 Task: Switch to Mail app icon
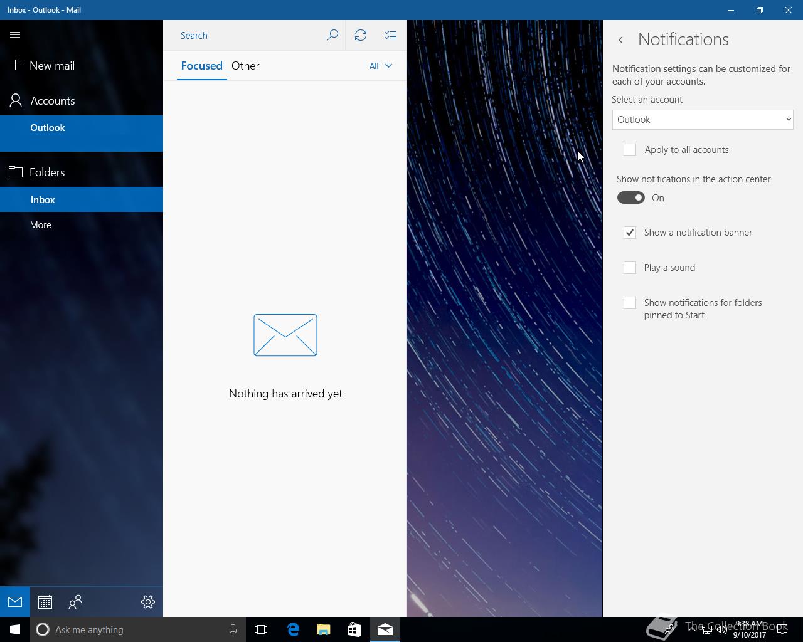click(x=15, y=602)
